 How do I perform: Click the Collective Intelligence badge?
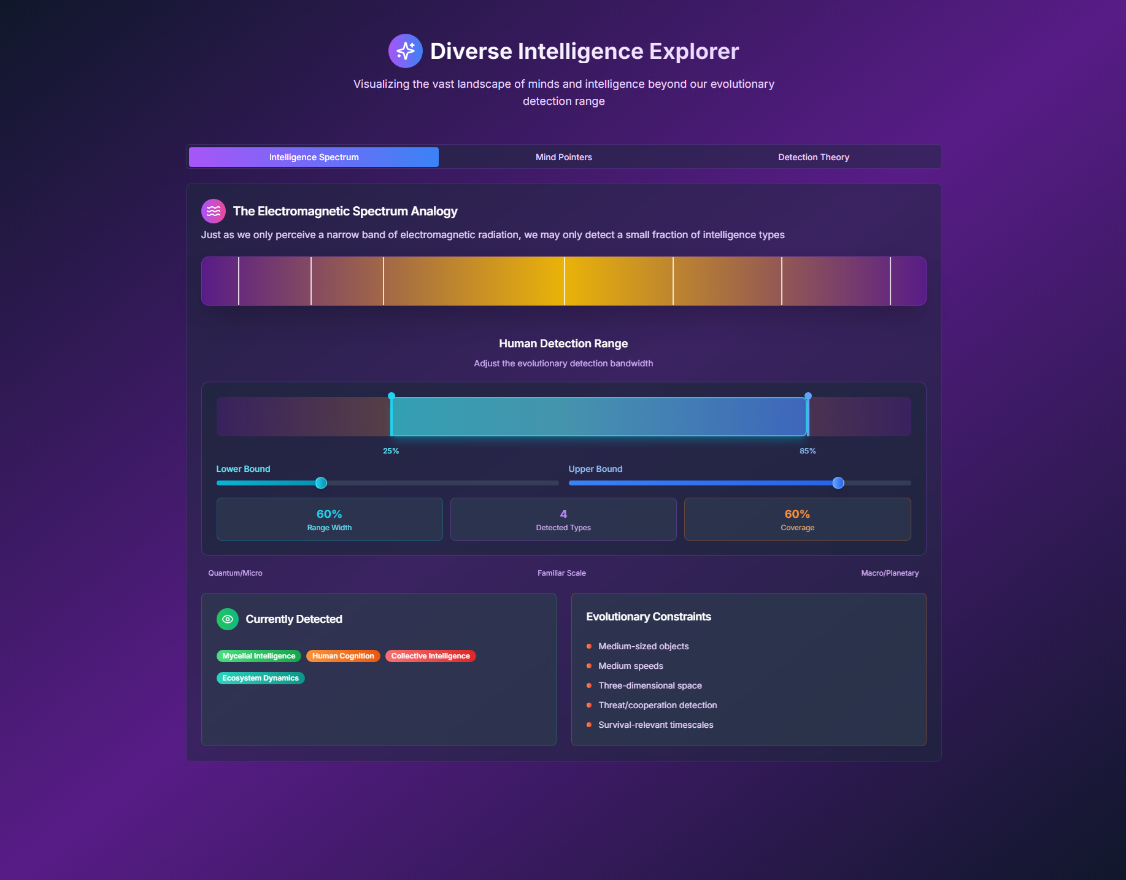430,655
